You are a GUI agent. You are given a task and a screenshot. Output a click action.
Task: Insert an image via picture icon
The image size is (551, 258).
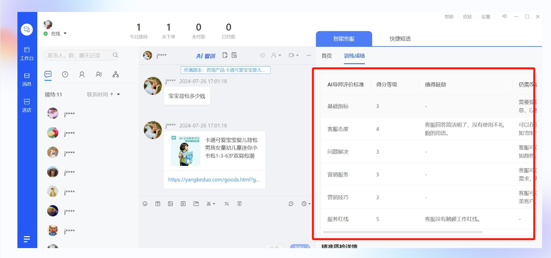click(x=170, y=204)
